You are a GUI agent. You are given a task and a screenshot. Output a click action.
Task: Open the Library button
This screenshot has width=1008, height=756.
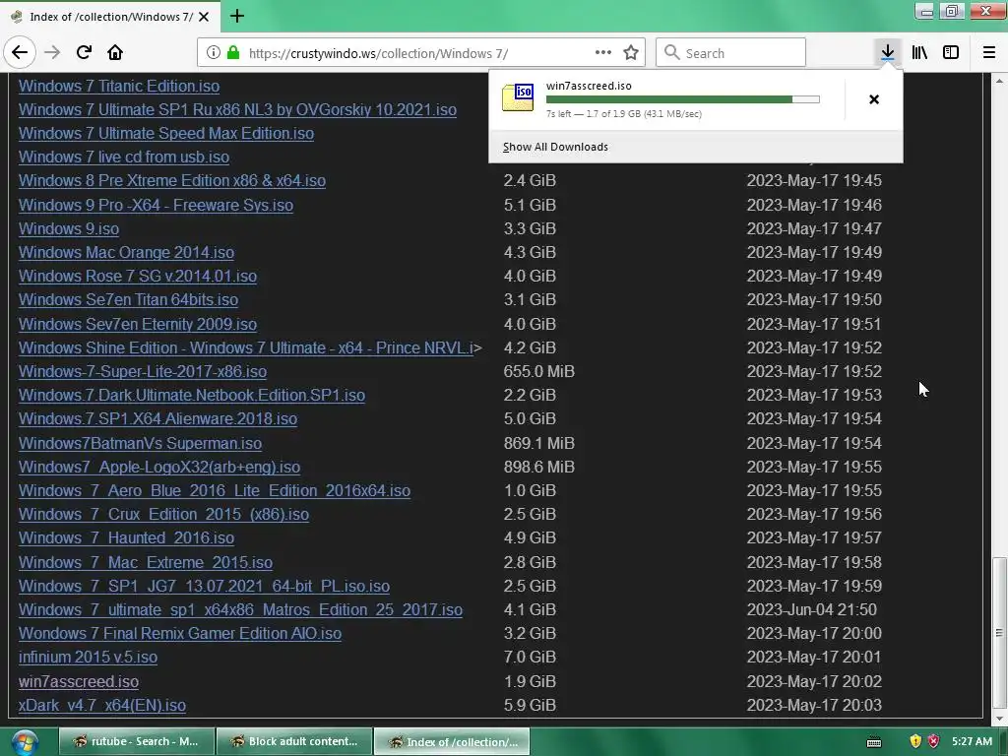pos(919,52)
